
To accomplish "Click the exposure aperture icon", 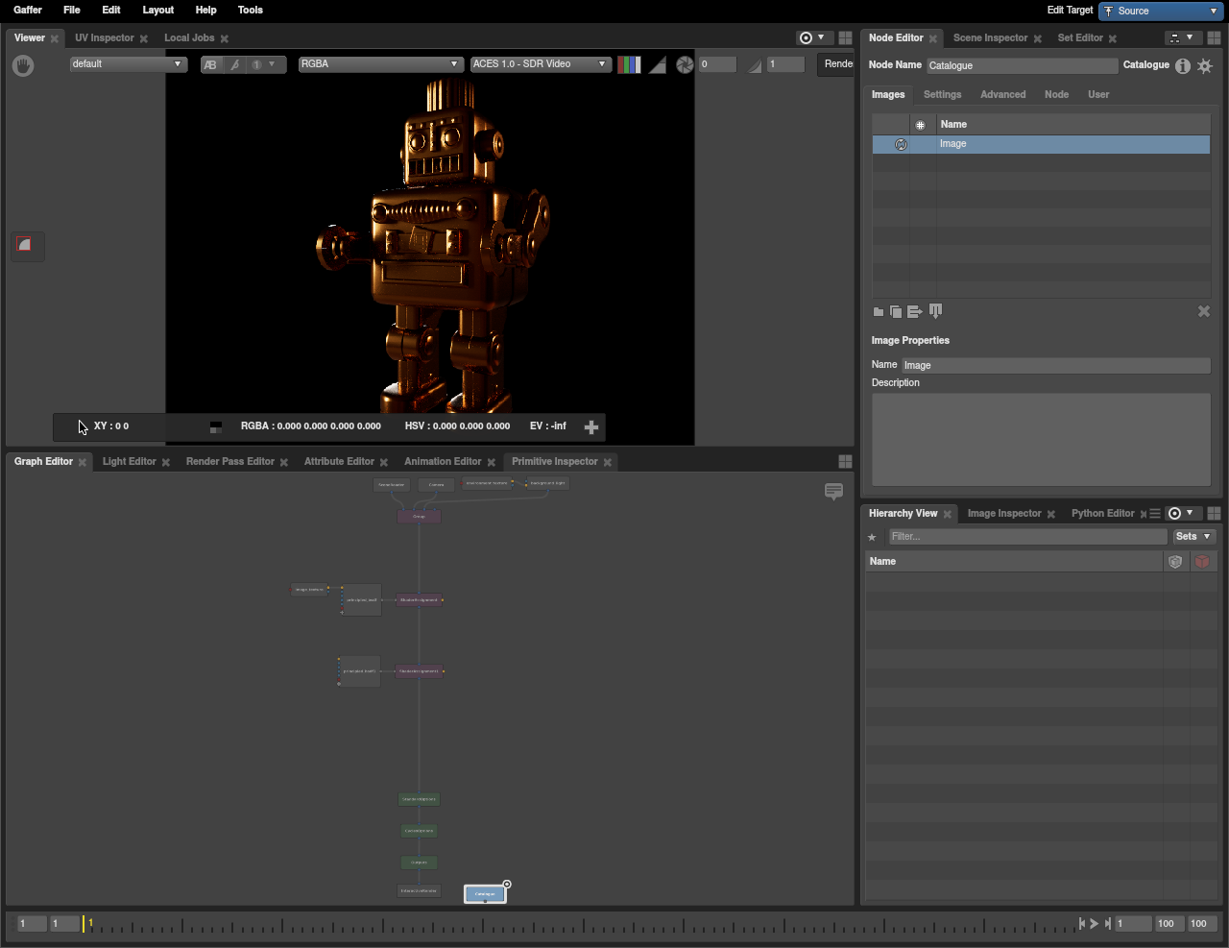I will coord(685,64).
